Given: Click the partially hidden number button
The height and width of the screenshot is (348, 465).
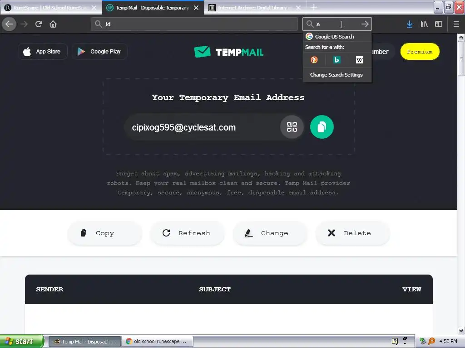Looking at the screenshot, I should pyautogui.click(x=382, y=52).
